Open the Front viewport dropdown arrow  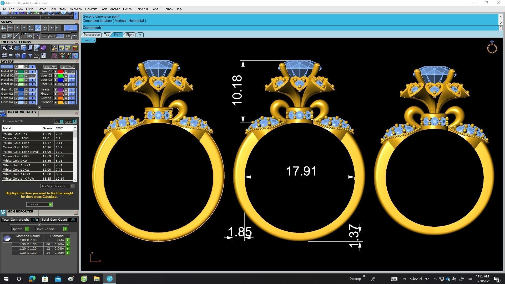click(x=94, y=40)
